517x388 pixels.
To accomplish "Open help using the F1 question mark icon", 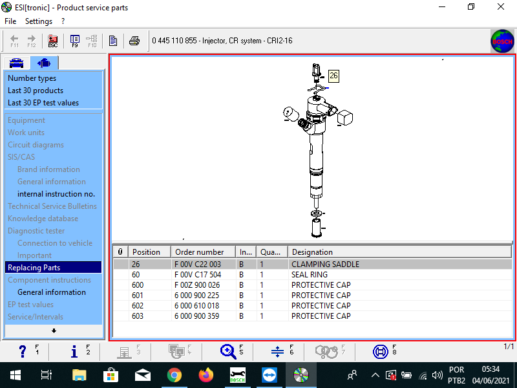I will click(x=23, y=351).
